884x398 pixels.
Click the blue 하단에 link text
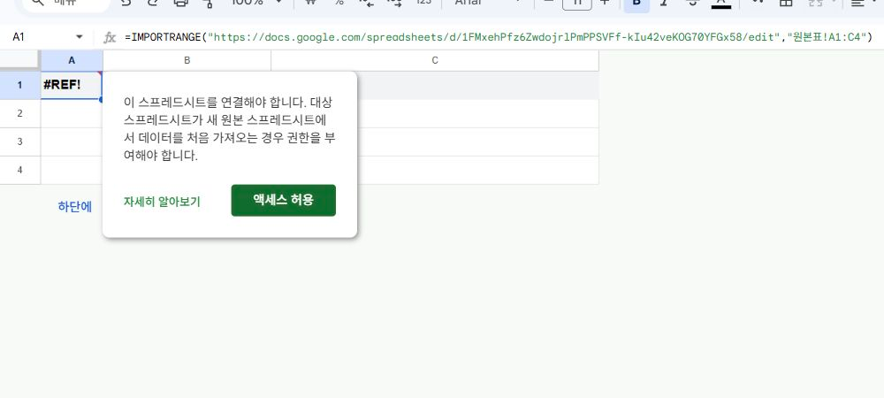(75, 206)
